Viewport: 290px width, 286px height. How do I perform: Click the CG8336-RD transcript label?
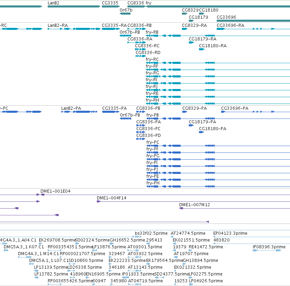(148, 53)
